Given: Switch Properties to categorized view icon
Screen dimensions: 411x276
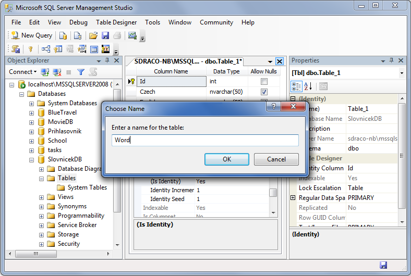Looking at the screenshot, I should [296, 86].
